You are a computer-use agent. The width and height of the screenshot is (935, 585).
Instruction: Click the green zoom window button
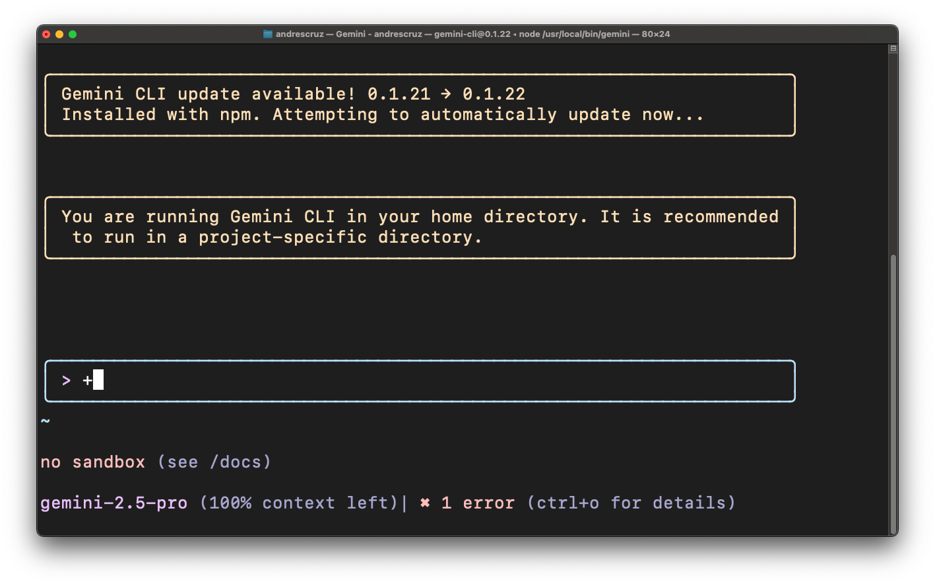tap(73, 34)
